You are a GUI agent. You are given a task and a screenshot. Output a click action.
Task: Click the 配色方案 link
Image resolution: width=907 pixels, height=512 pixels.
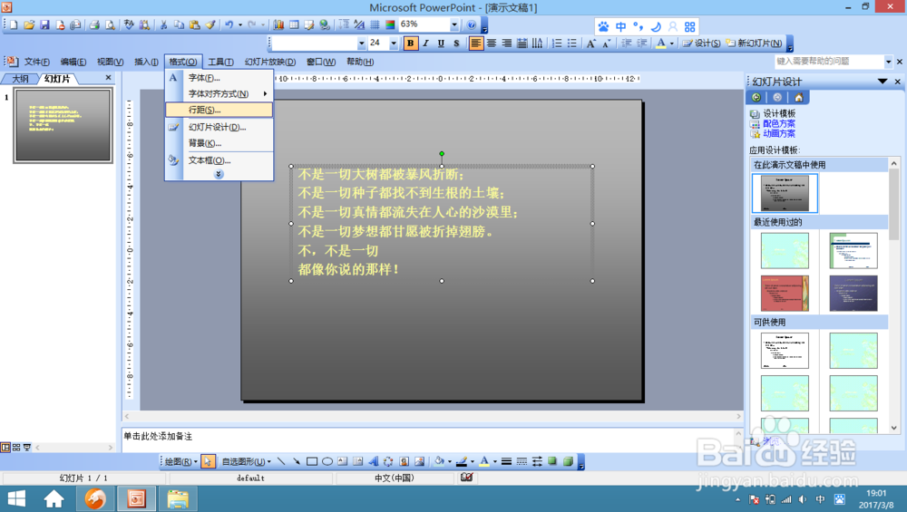click(x=778, y=123)
